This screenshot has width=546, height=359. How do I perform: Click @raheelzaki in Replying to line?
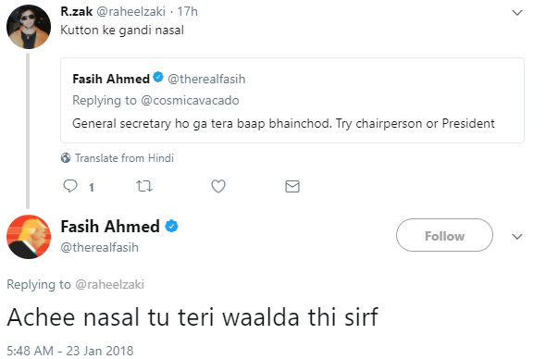pos(109,284)
